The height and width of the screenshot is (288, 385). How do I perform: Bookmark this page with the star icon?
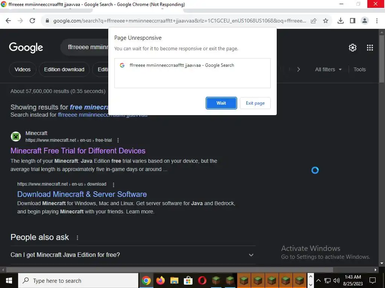click(x=326, y=21)
